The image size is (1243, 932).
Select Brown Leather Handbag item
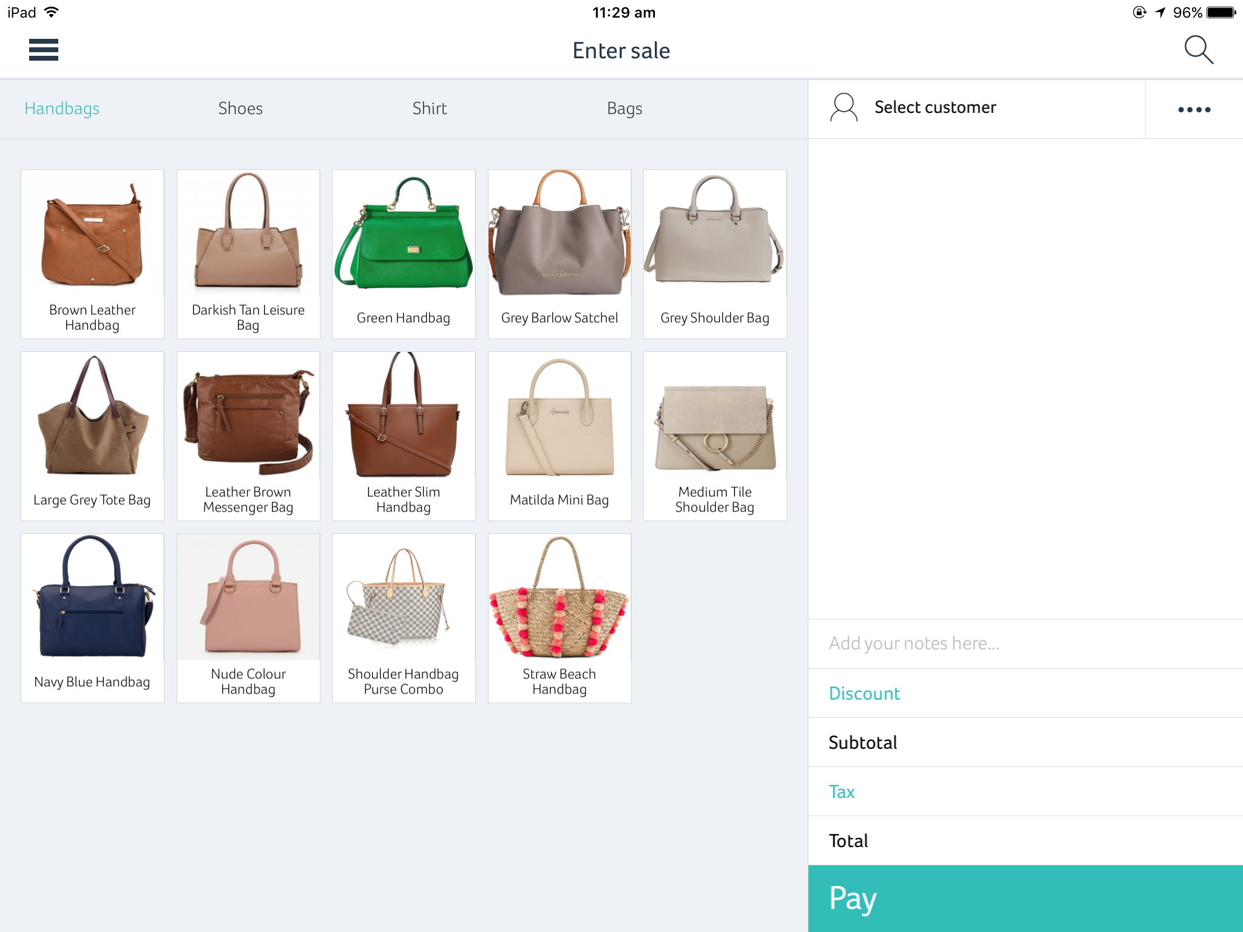click(x=92, y=254)
